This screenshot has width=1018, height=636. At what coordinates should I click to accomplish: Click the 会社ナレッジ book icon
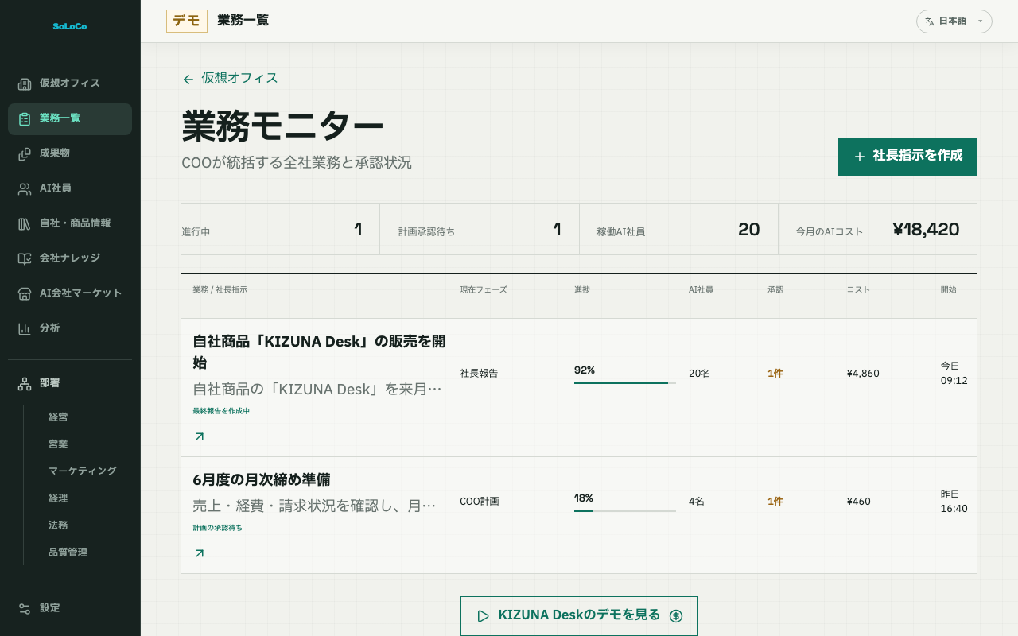click(25, 258)
